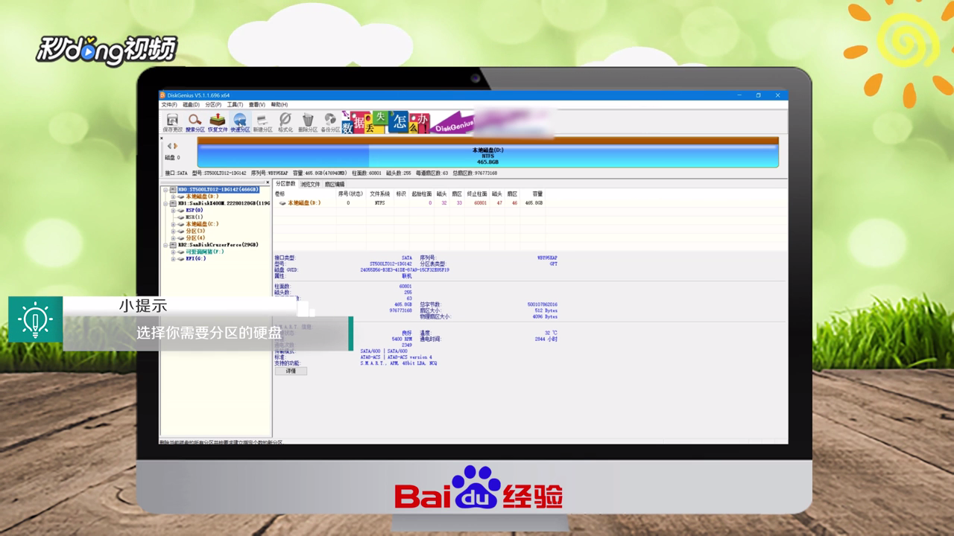Screen dimensions: 954x536
Task: Click the 保存更改 (save changes) toolbar icon
Action: click(172, 123)
